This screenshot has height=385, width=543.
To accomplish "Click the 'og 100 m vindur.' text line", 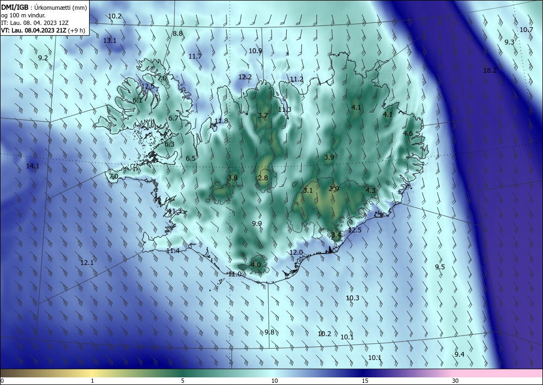I will [23, 15].
